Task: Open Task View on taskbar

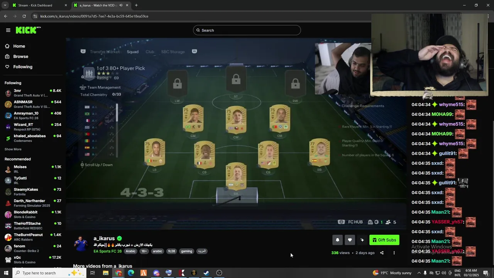Action: 93,273
